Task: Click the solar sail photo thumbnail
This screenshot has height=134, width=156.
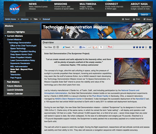Action: click(x=132, y=71)
